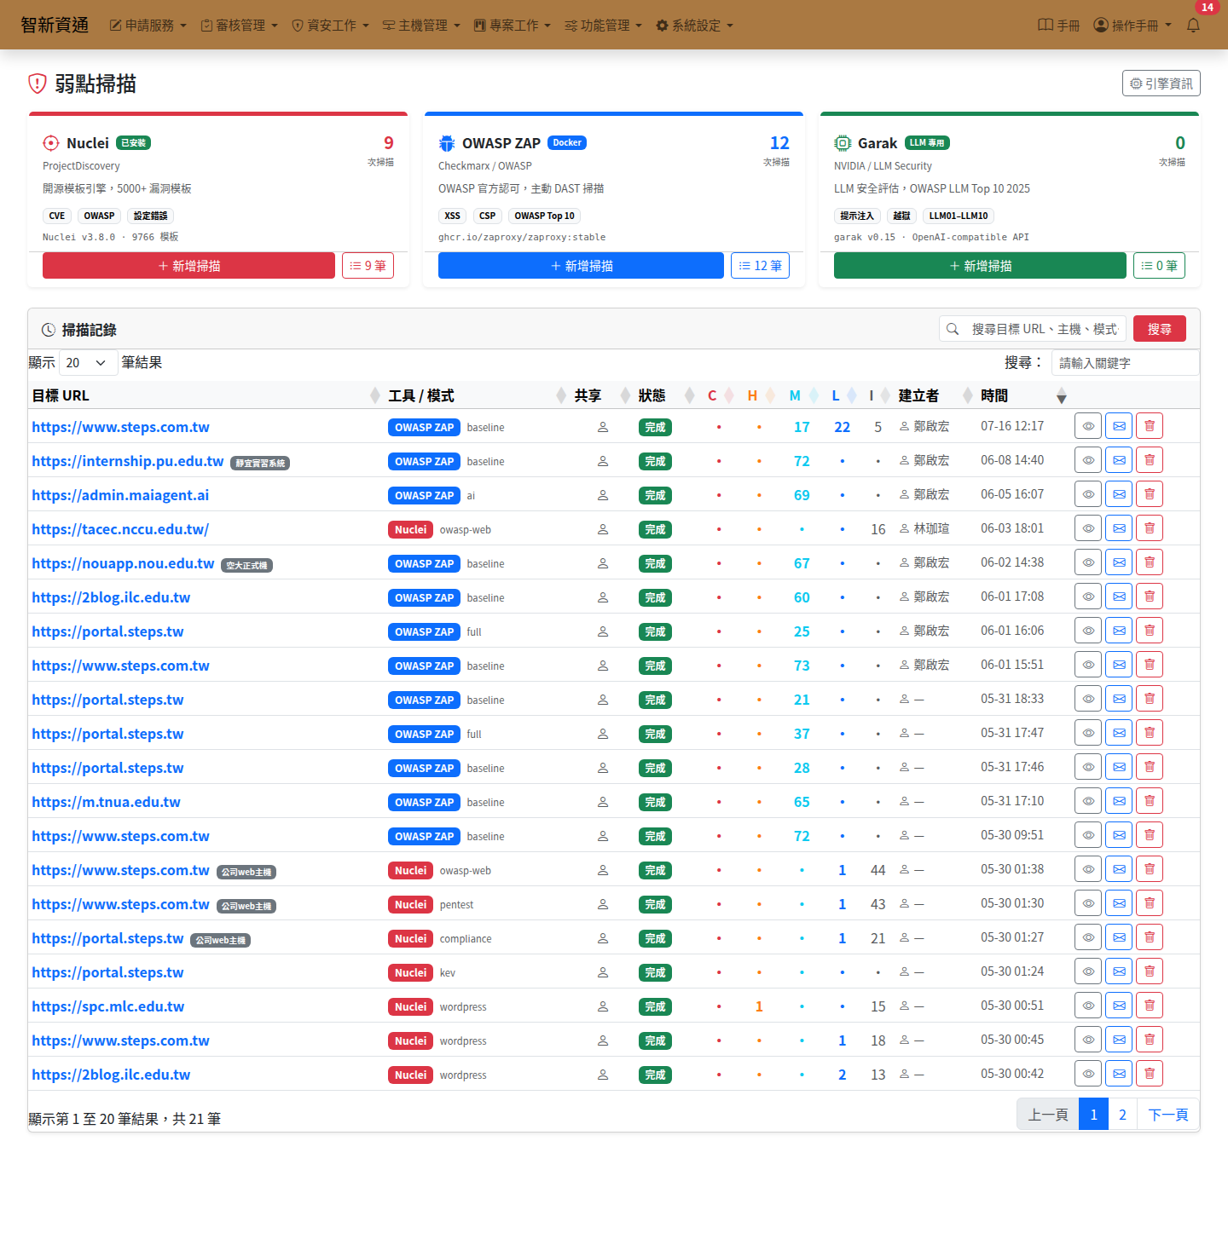Go to the 智新資通 home brand
This screenshot has width=1228, height=1245.
pos(55,25)
